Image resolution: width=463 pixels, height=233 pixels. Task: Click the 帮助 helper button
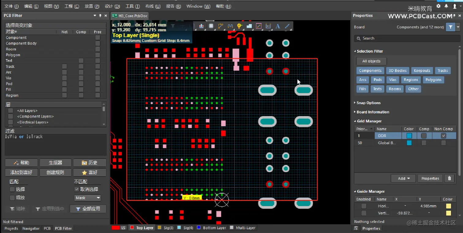pos(22,163)
